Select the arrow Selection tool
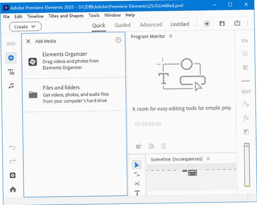This screenshot has height=205, width=257. point(137,165)
